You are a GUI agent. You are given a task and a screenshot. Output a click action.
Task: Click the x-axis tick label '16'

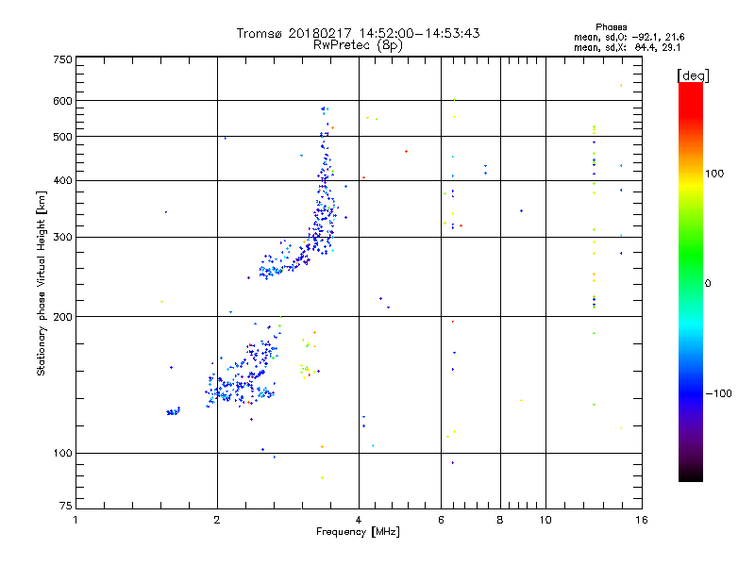[642, 520]
